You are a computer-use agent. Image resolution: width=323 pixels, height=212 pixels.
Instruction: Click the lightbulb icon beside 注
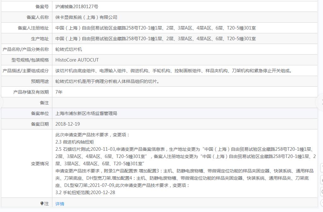pos(42,204)
